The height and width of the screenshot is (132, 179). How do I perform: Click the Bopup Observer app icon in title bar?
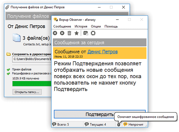pyautogui.click(x=56, y=20)
